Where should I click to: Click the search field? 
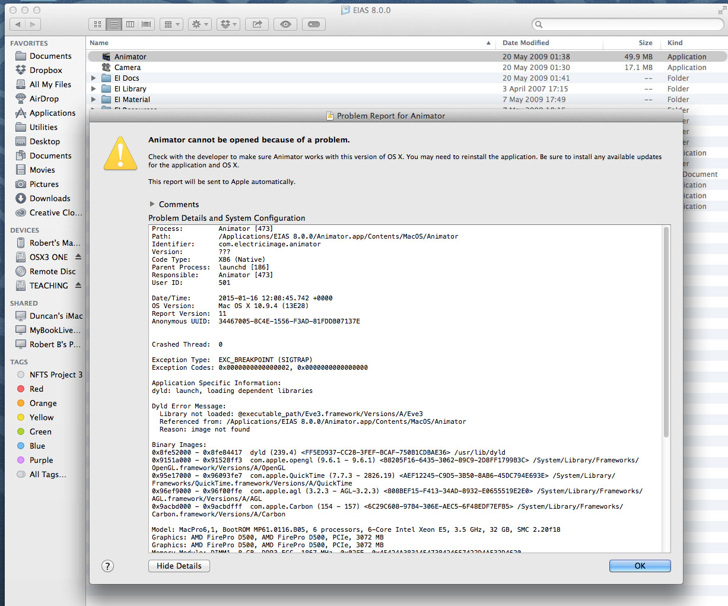pyautogui.click(x=627, y=24)
